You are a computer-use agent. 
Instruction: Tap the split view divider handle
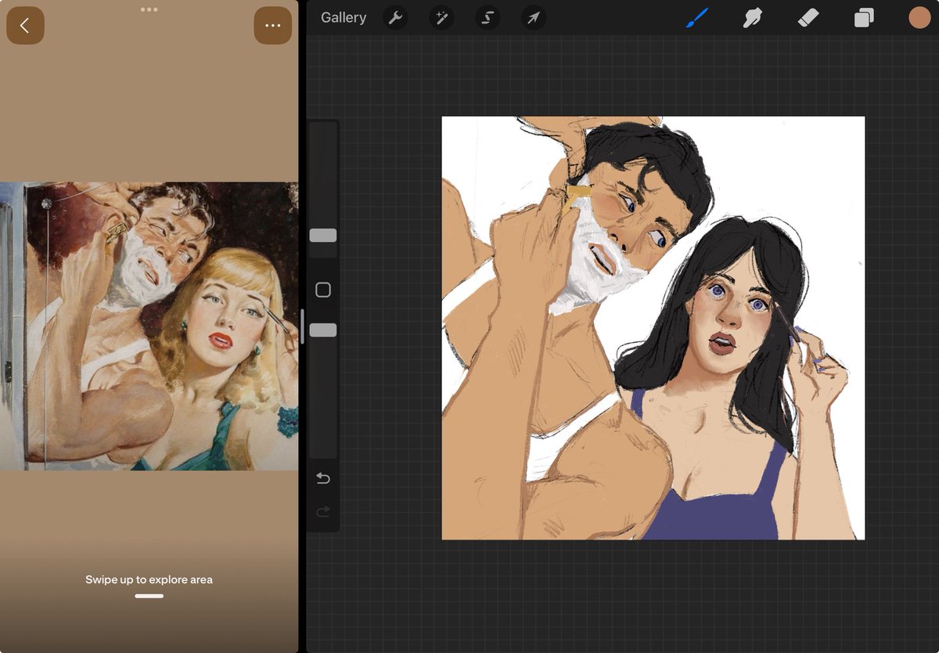click(302, 326)
